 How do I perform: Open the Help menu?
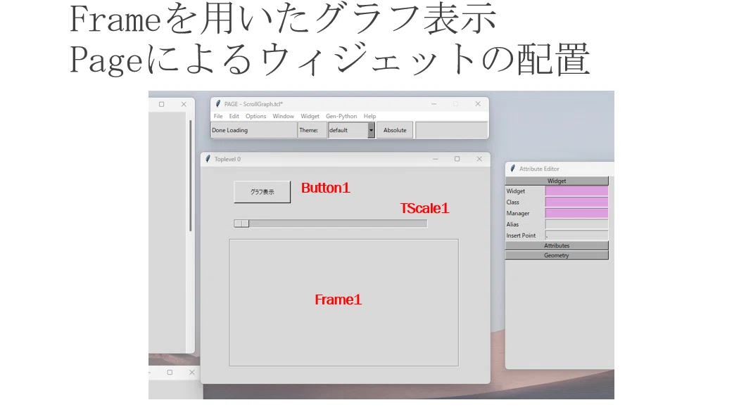pyautogui.click(x=369, y=117)
